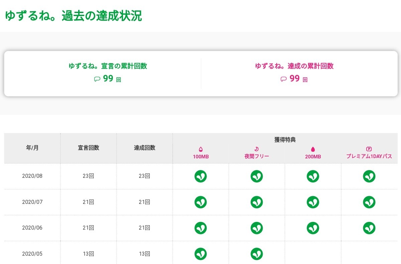Click 2020/08 100MB achievement badge
The height and width of the screenshot is (264, 401).
tap(200, 176)
